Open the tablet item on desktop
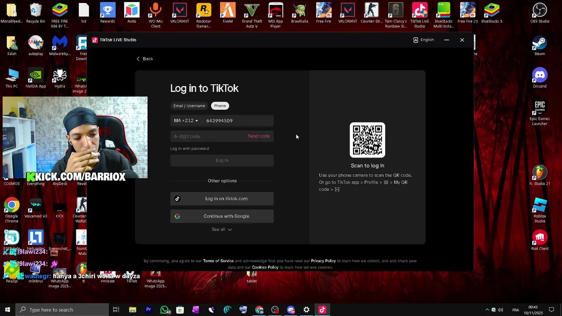Viewport: 562px width, 316px height. tap(252, 277)
